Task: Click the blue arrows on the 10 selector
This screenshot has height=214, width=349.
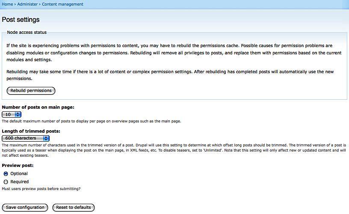Action: (x=18, y=114)
